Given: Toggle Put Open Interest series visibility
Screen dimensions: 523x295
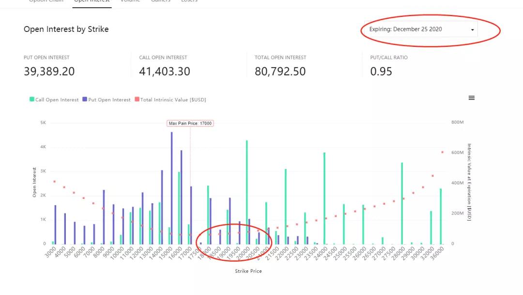Looking at the screenshot, I should [x=107, y=99].
